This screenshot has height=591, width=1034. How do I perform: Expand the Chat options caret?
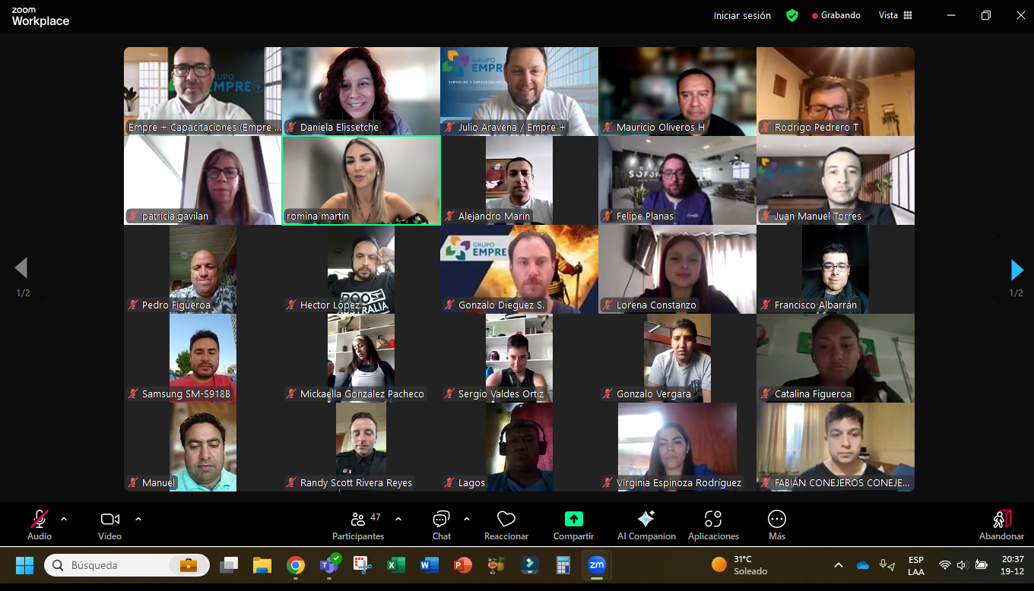(467, 519)
